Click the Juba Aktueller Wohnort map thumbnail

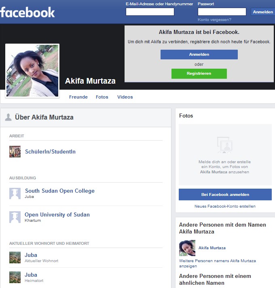pos(15,258)
